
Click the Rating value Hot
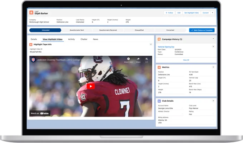click(190, 114)
